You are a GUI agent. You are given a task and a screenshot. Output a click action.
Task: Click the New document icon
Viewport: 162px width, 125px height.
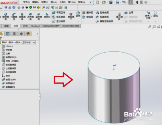[x=98, y=2]
